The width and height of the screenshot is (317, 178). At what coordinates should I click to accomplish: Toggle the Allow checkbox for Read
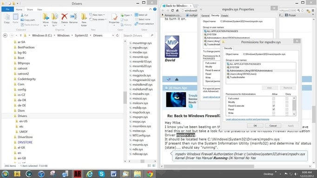273,109
